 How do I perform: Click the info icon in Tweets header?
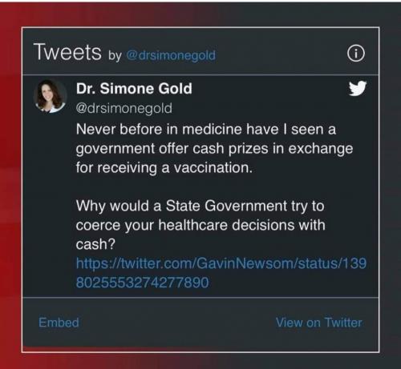[355, 54]
